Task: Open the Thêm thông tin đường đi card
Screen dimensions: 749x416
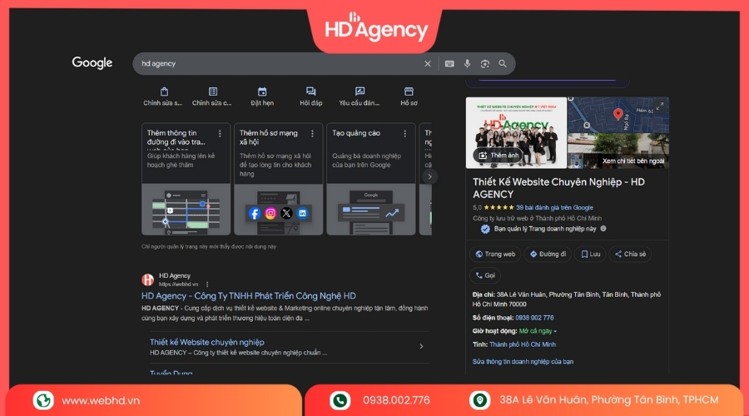Action: coord(186,179)
